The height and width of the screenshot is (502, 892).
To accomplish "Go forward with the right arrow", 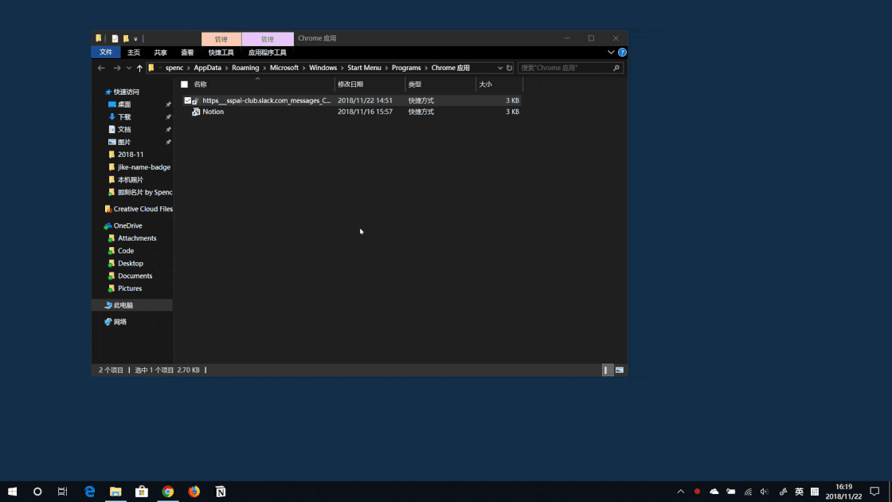I will [116, 68].
